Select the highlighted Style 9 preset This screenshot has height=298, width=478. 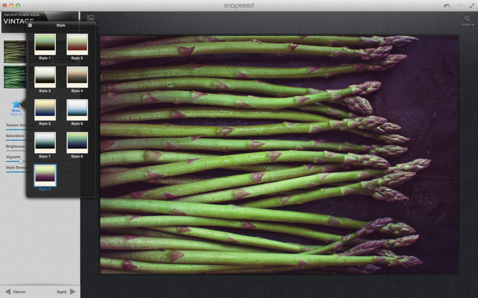coord(45,175)
